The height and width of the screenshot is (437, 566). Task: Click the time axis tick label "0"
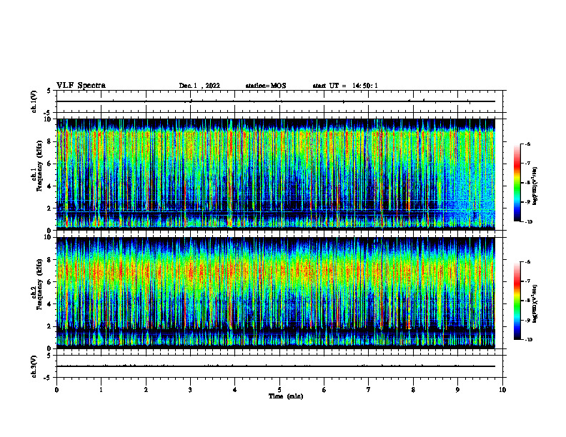(56, 390)
